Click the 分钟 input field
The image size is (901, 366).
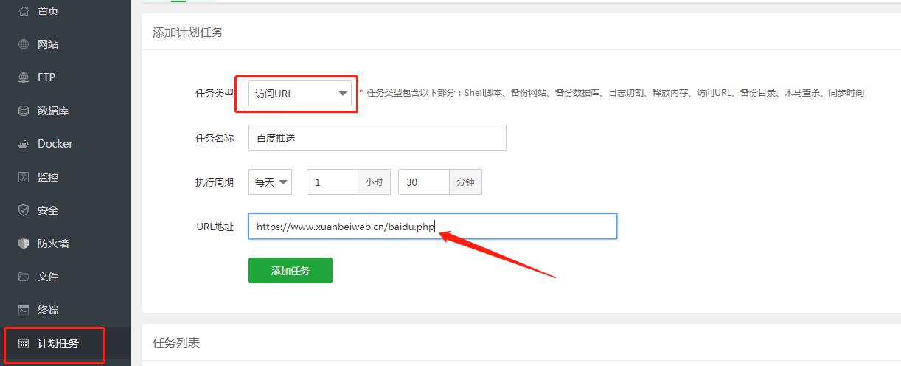click(424, 182)
